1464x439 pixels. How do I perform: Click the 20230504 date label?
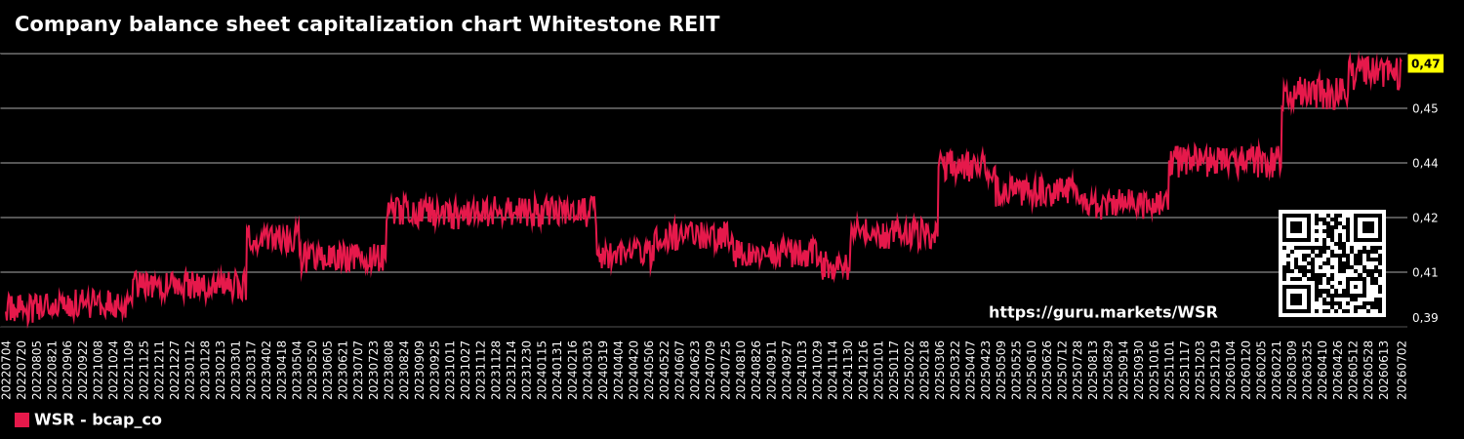click(298, 369)
